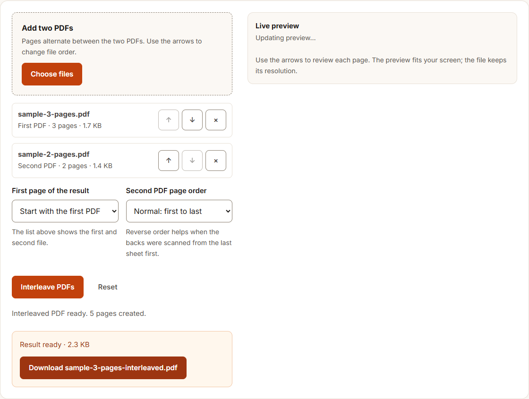The width and height of the screenshot is (529, 399).
Task: Click the 'The list above shows' hint text
Action: (x=64, y=238)
